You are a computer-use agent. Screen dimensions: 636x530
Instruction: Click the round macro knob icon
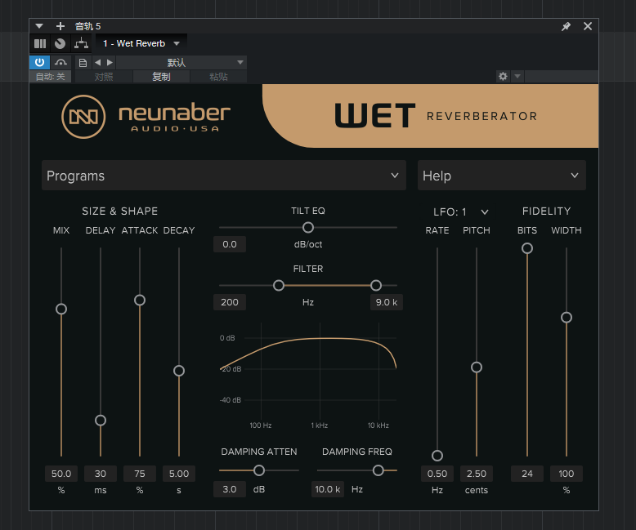pyautogui.click(x=60, y=43)
